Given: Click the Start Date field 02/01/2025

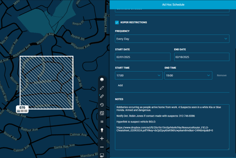Looking at the screenshot, I should [142, 57].
